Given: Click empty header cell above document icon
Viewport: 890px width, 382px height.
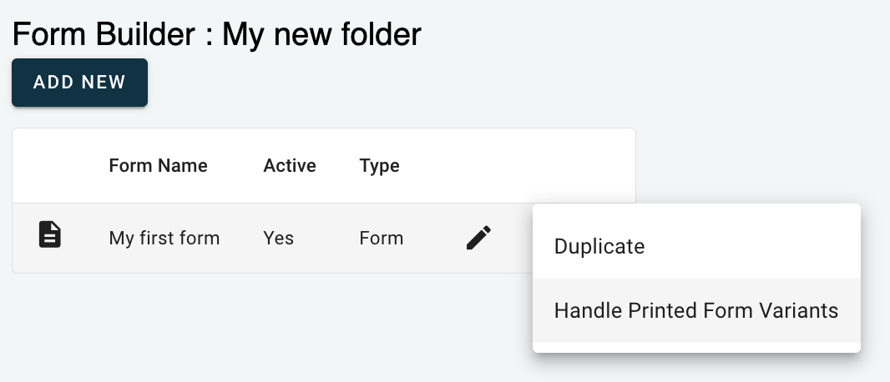Looking at the screenshot, I should tap(50, 166).
